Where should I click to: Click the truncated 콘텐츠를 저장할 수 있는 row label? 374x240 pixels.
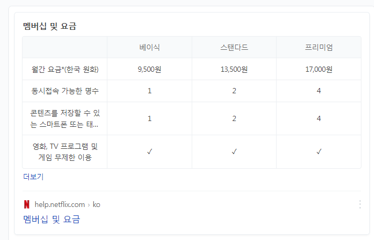(x=65, y=118)
